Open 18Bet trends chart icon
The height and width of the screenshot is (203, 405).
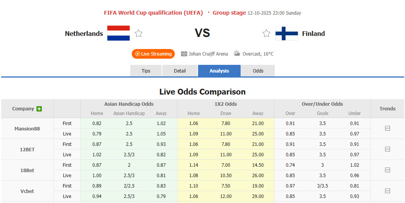click(388, 170)
